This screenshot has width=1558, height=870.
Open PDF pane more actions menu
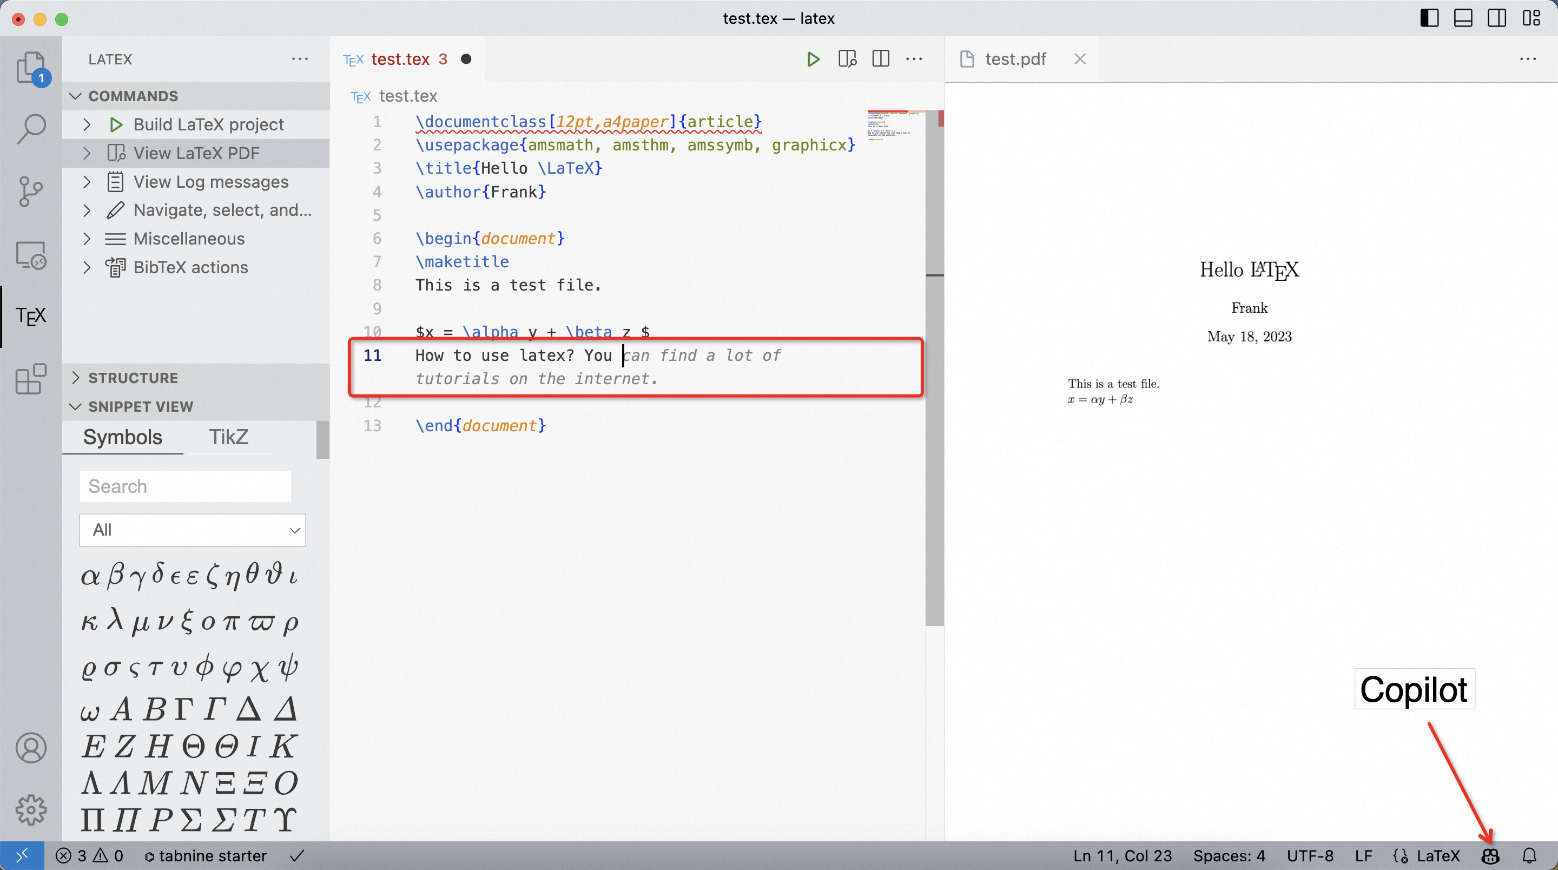tap(1528, 60)
